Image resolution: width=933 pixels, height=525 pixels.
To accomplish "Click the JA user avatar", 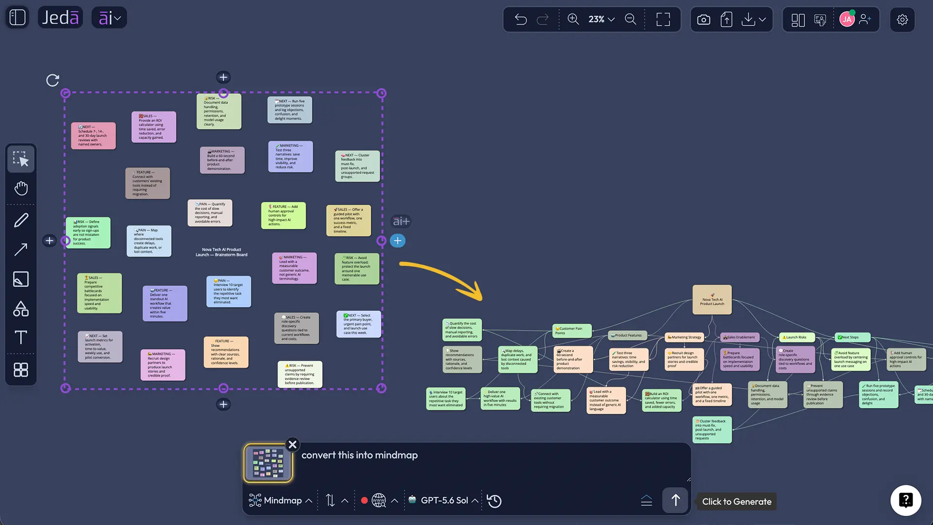I will click(x=847, y=19).
